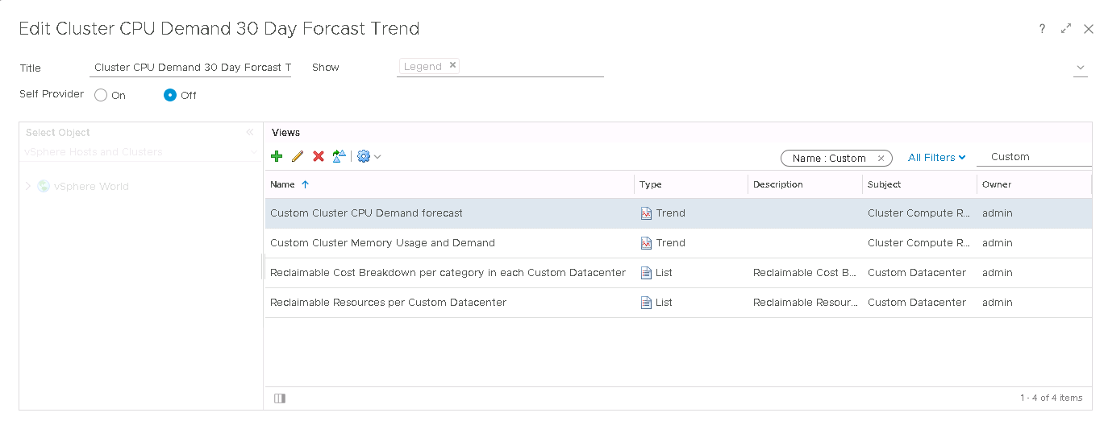Click the red X delete view icon

click(x=319, y=157)
